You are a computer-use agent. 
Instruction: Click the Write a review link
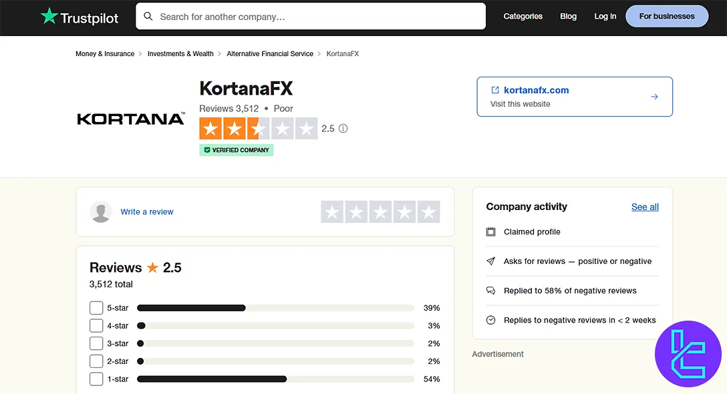point(147,211)
